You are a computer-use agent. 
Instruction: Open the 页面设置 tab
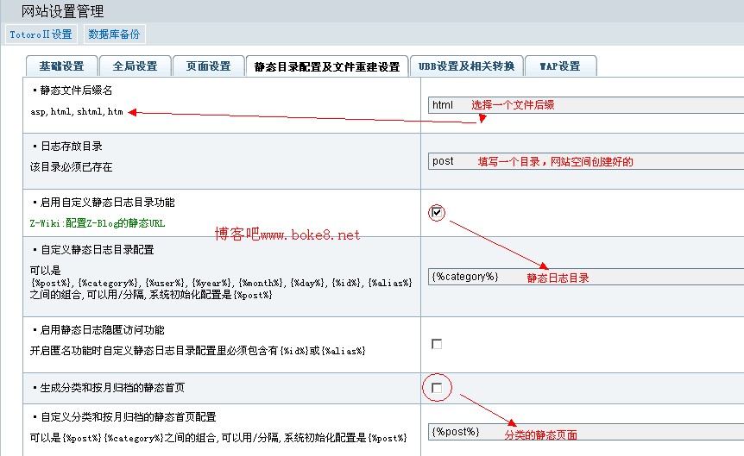pos(208,66)
